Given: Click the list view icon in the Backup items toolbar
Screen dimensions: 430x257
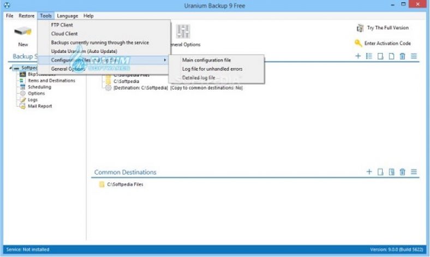Looking at the screenshot, I should (369, 56).
